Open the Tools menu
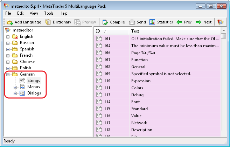Image resolution: width=230 pixels, height=147 pixels. [49, 13]
